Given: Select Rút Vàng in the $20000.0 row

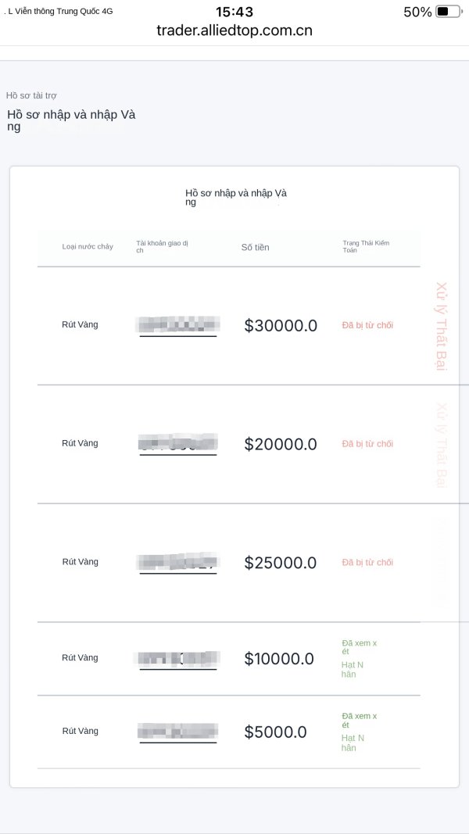Looking at the screenshot, I should 80,443.
